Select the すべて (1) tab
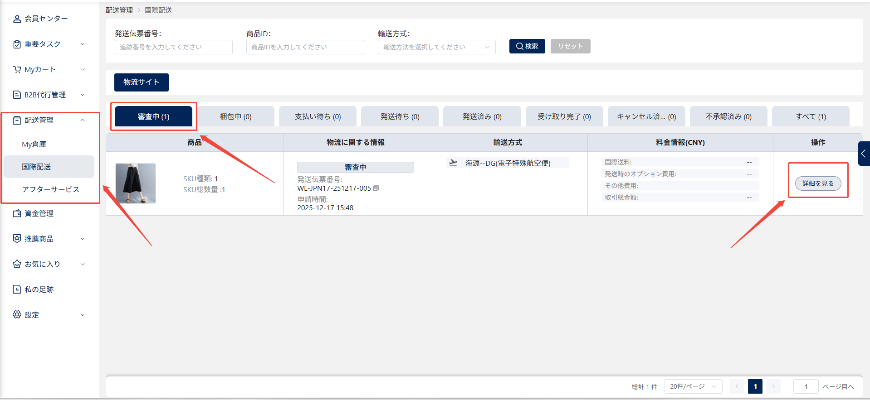Image resolution: width=870 pixels, height=400 pixels. coord(811,116)
